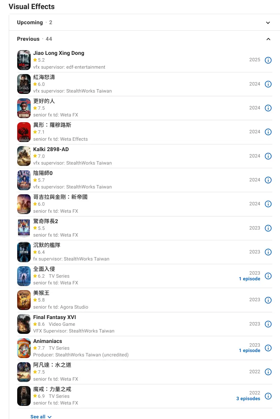Open the 1 episode link for Animaniacs
The height and width of the screenshot is (419, 280).
click(250, 350)
